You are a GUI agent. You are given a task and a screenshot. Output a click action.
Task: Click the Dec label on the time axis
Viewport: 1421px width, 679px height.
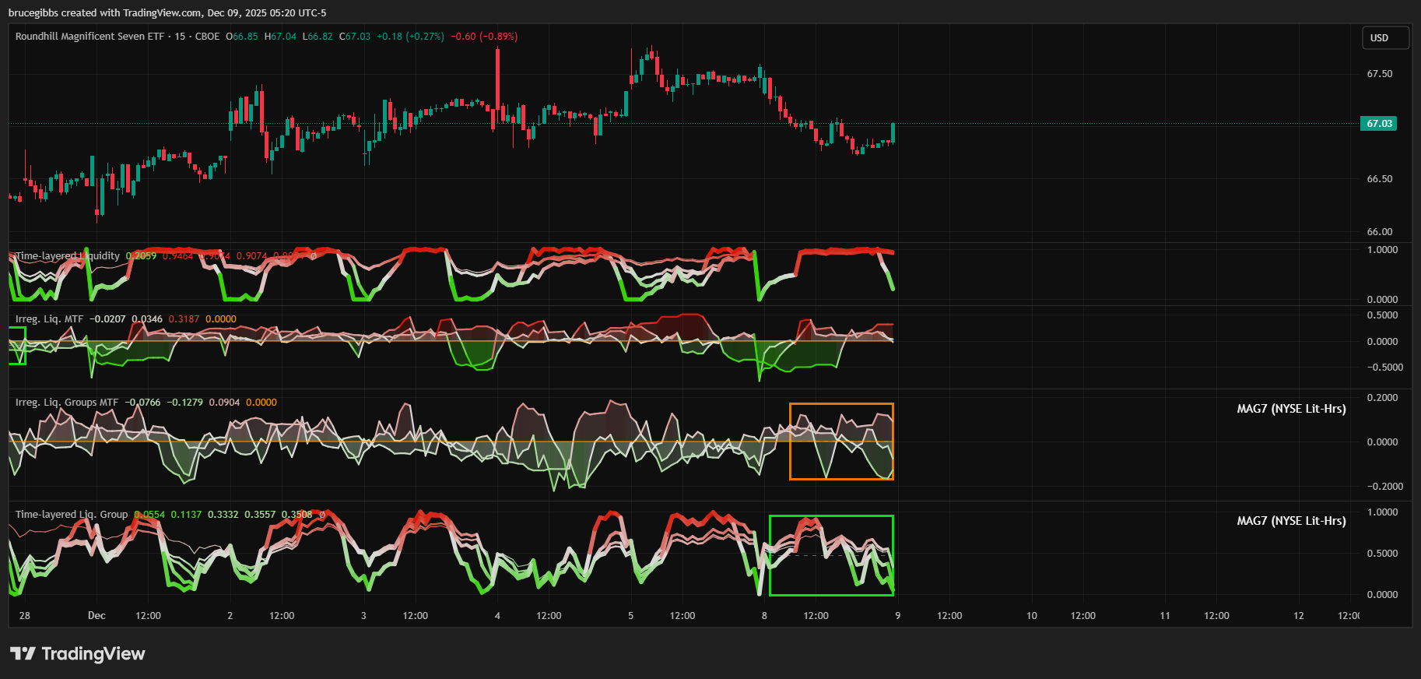pyautogui.click(x=96, y=616)
